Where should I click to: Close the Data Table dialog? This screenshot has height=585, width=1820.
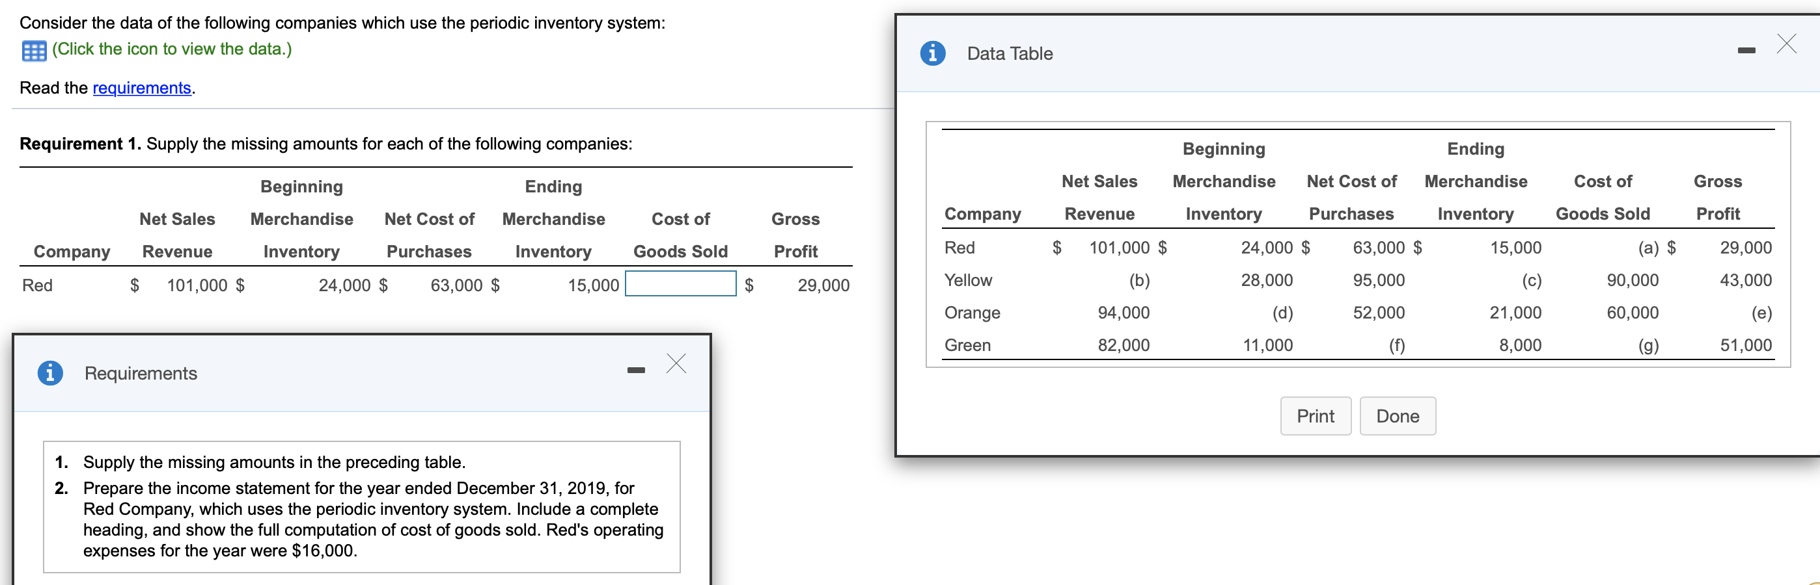click(1787, 44)
